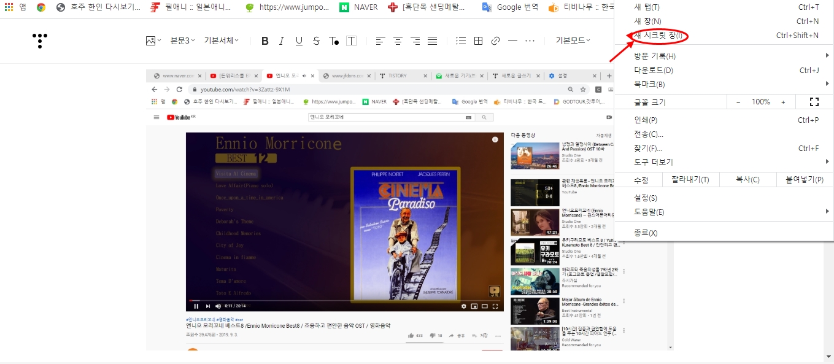The height and width of the screenshot is (364, 834).
Task: Open the more options ellipsis in editor toolbar
Action: point(530,41)
